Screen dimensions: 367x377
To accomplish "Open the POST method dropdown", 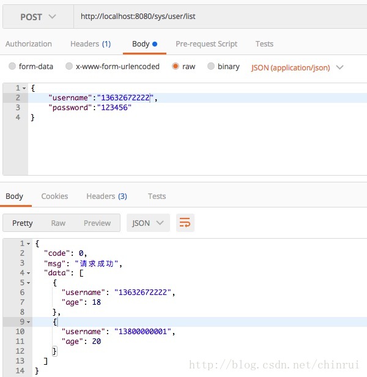I will pos(38,17).
